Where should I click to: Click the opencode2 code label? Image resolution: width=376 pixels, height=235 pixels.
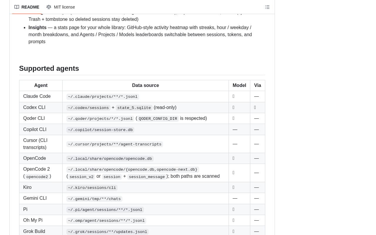[37, 177]
